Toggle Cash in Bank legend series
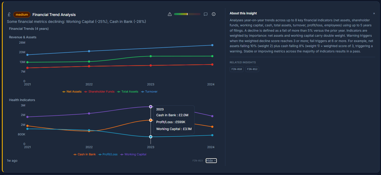Screen dimensions: 381x175 coord(85,154)
